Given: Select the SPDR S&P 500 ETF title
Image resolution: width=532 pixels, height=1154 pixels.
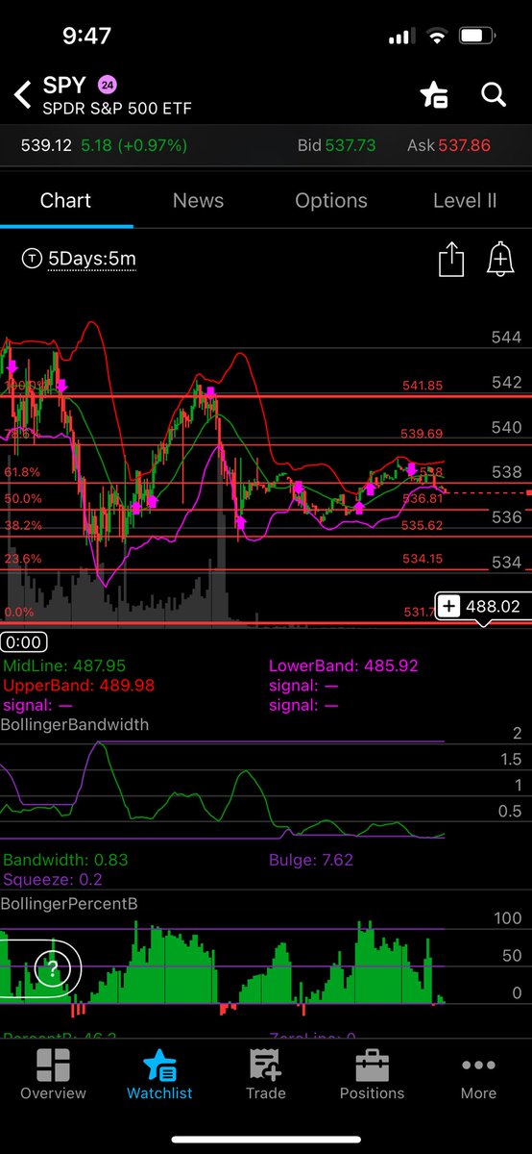Looking at the screenshot, I should [x=117, y=109].
